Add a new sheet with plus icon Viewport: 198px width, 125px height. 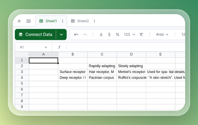coord(19,21)
